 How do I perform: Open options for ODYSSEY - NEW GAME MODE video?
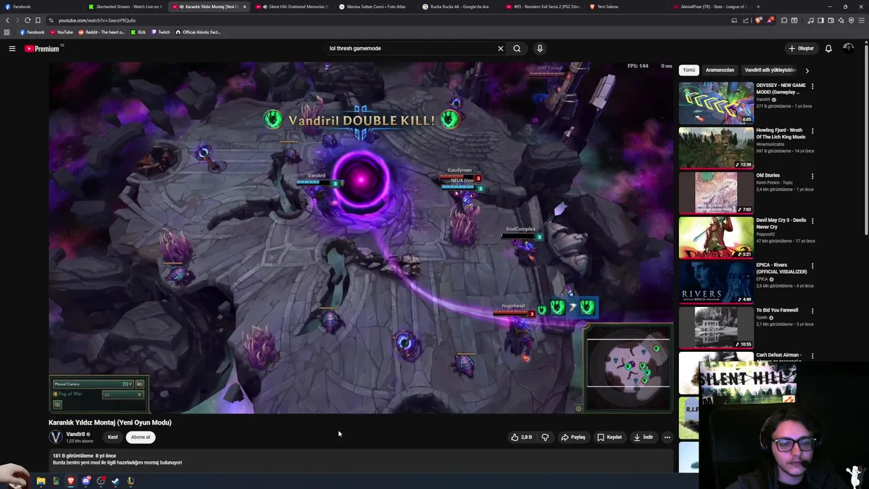click(x=812, y=86)
